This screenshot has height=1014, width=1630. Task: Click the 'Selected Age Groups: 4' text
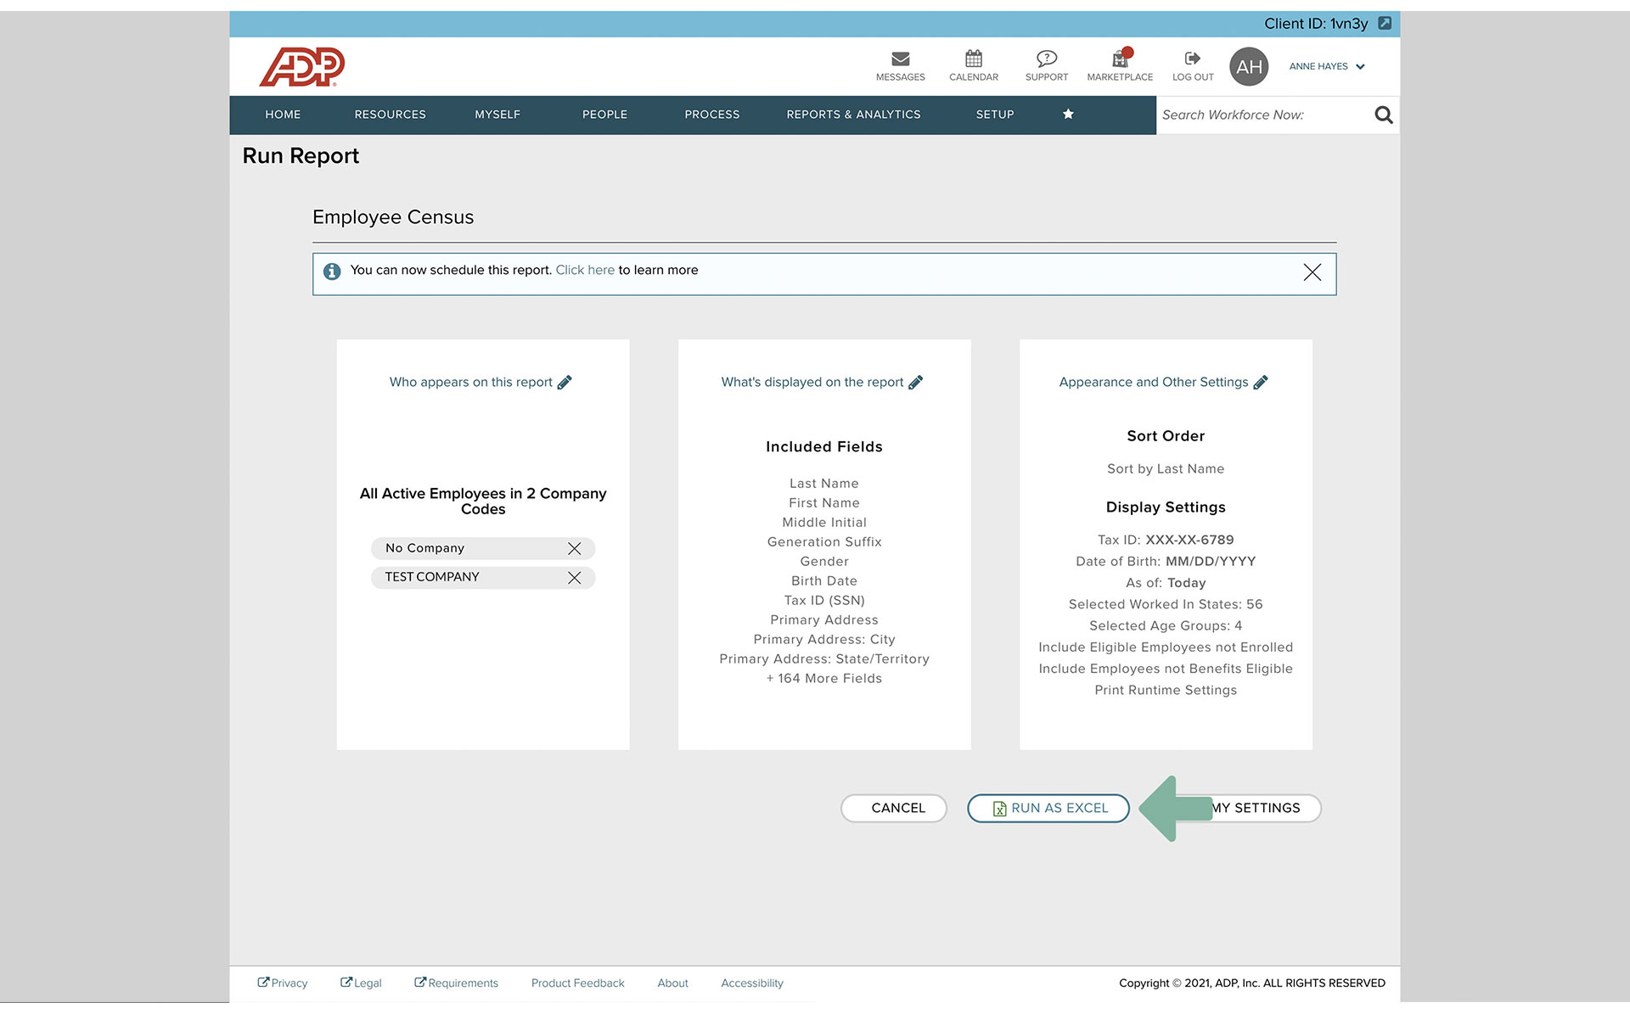pos(1166,625)
